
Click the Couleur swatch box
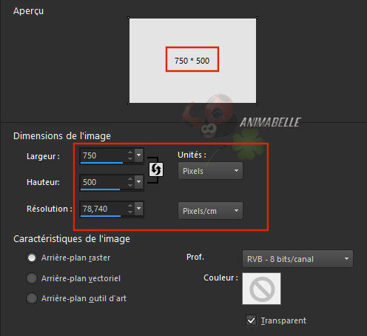[262, 289]
